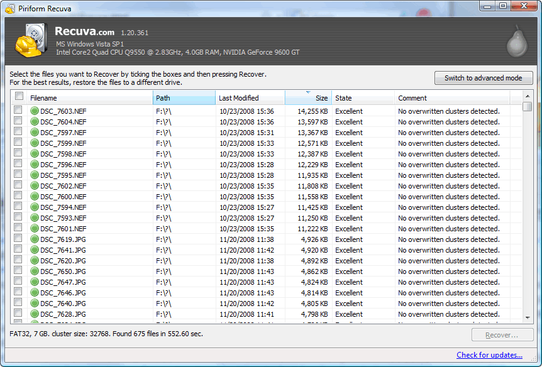Click the scrollbar up arrow
Viewport: 542px width, 367px height.
(x=528, y=96)
